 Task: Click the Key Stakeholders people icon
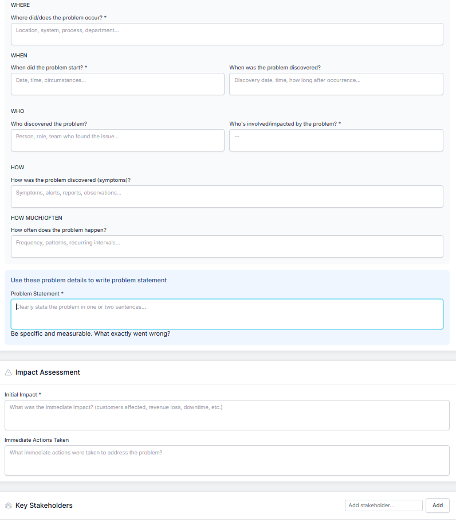[9, 505]
